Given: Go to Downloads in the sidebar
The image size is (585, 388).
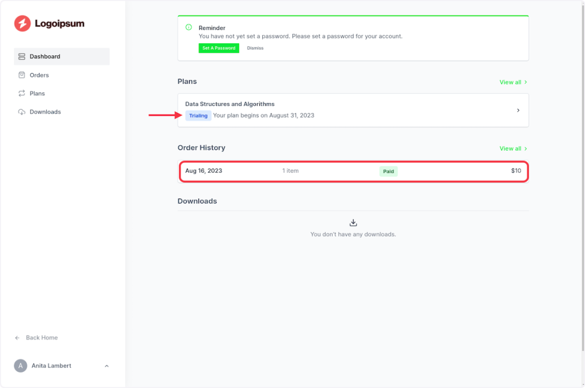Looking at the screenshot, I should point(45,112).
